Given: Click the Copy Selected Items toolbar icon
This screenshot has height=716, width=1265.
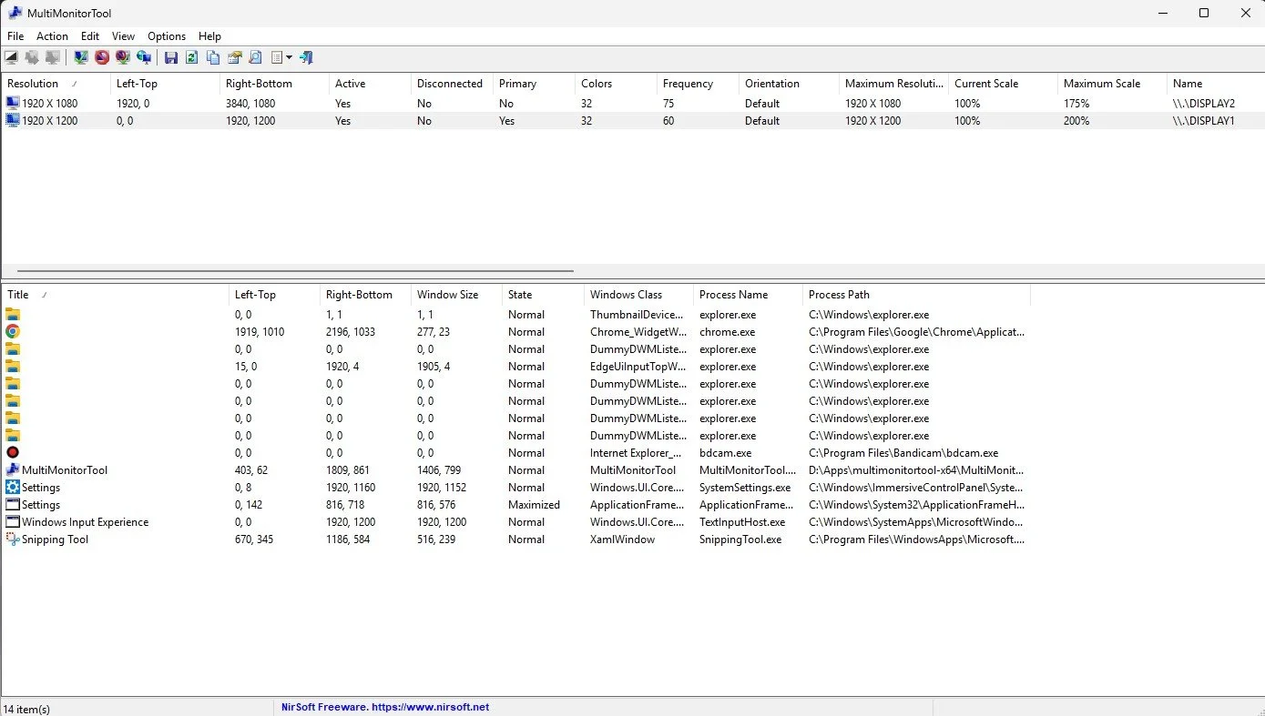Looking at the screenshot, I should click(x=213, y=56).
